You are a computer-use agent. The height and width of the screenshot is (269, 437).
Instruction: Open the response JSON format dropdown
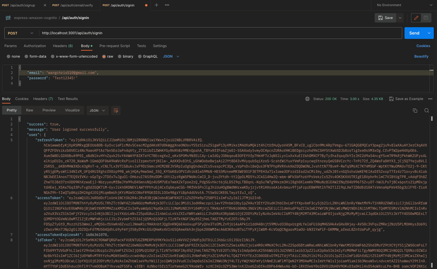tap(97, 111)
